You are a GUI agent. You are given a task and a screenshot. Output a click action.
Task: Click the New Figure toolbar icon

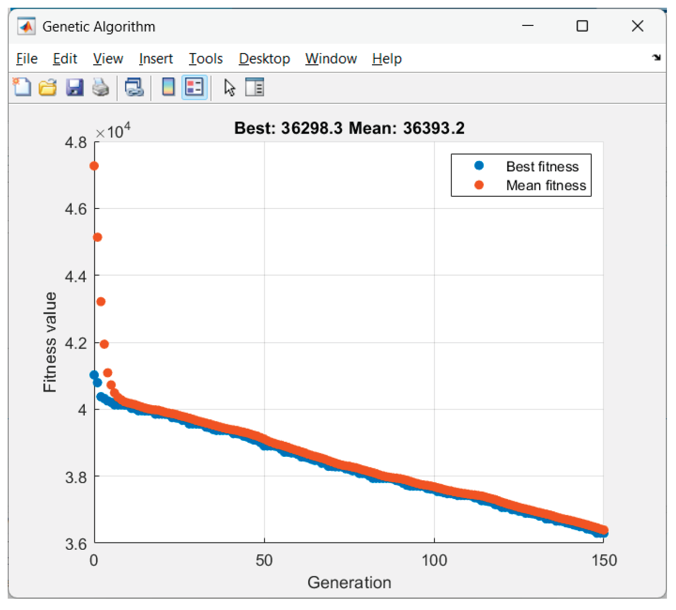pos(22,87)
